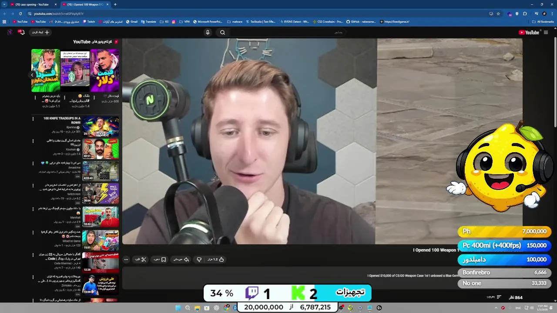
Task: Open the tab search dropdown arrow
Action: click(4, 4)
